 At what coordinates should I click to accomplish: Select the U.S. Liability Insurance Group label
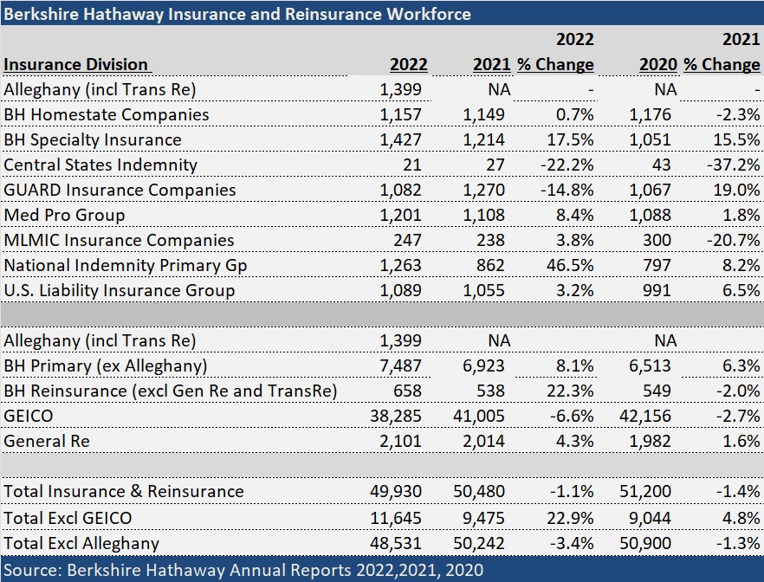119,290
